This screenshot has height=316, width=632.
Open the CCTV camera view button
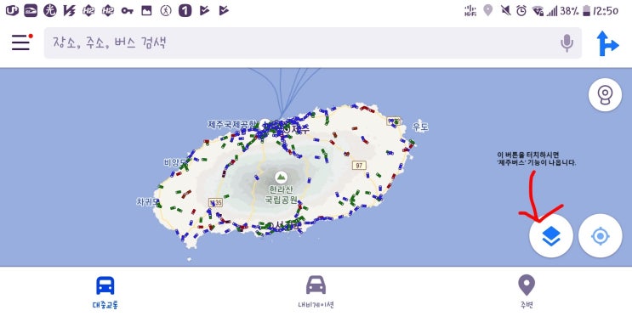pyautogui.click(x=605, y=95)
